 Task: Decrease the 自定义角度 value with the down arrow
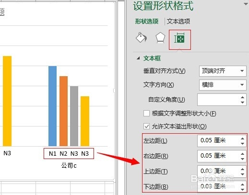pyautogui.click(x=242, y=103)
